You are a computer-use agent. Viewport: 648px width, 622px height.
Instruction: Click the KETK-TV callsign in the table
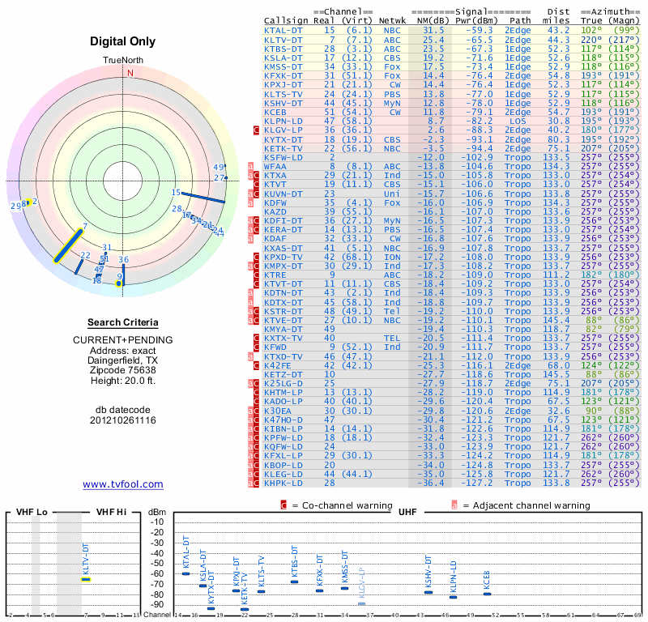(283, 148)
